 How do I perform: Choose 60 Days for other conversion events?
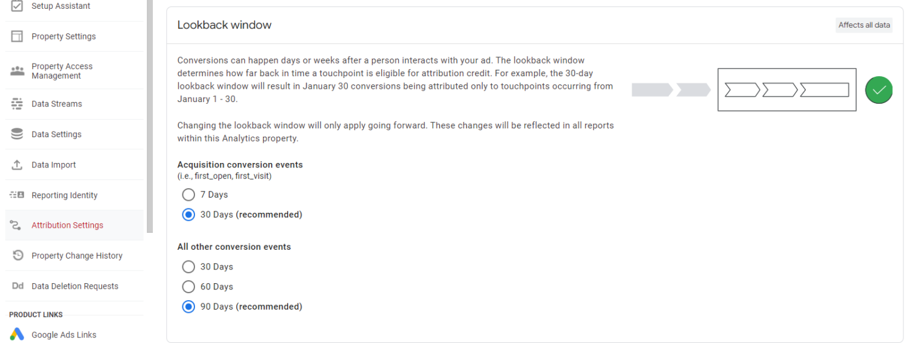point(188,287)
